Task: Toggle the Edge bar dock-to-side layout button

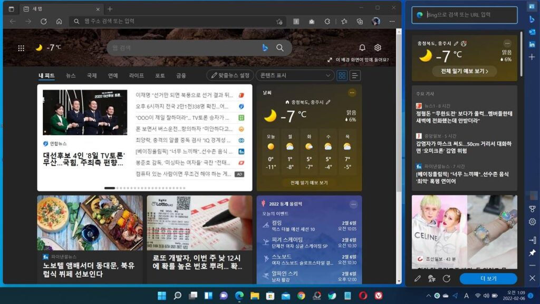Action: click(x=532, y=240)
